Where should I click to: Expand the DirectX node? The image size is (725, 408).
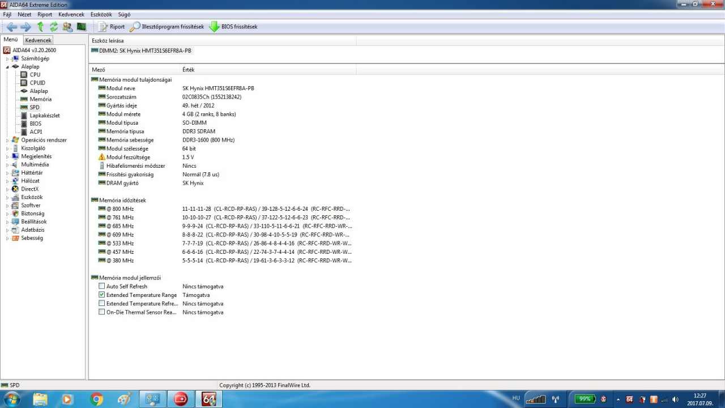8,189
